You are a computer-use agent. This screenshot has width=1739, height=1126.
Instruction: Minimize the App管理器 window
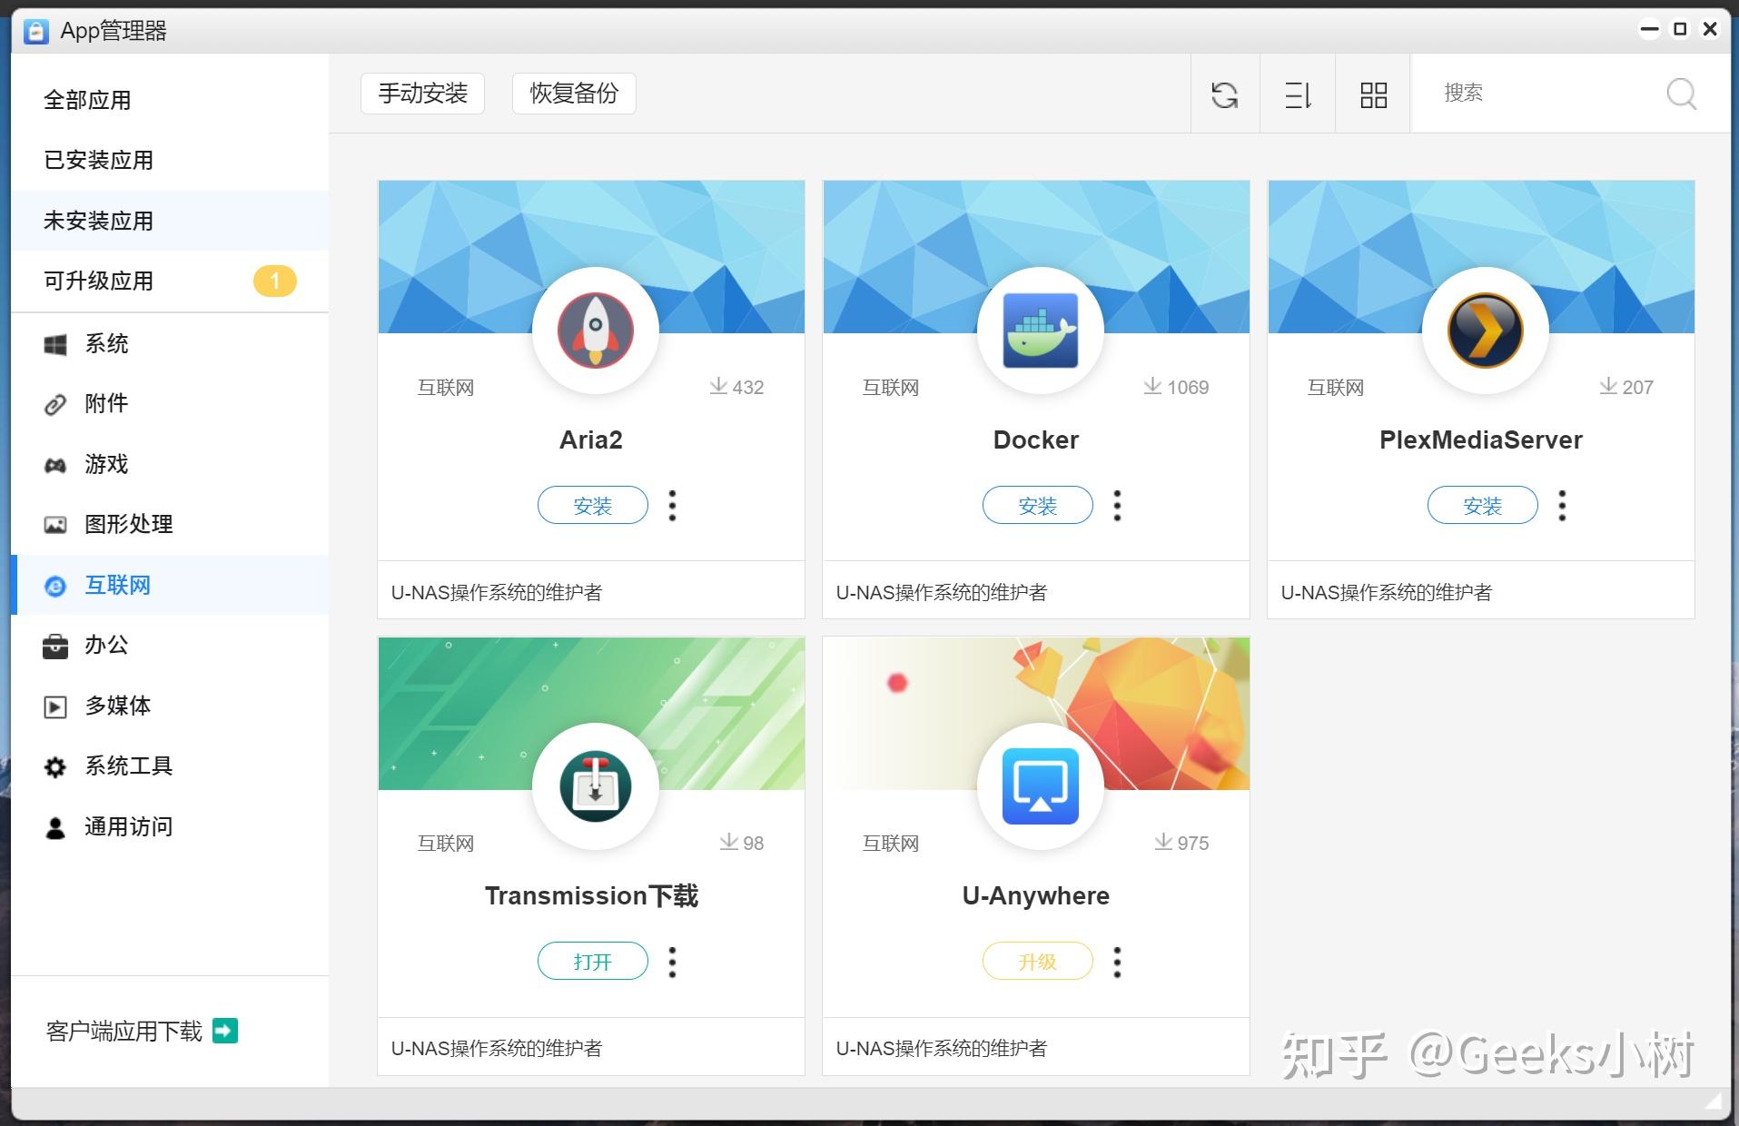pyautogui.click(x=1649, y=29)
